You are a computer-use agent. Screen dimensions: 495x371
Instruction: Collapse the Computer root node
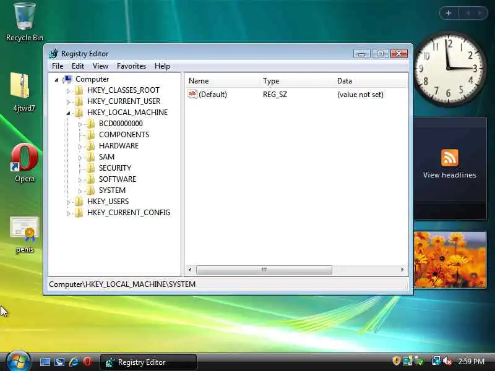56,80
